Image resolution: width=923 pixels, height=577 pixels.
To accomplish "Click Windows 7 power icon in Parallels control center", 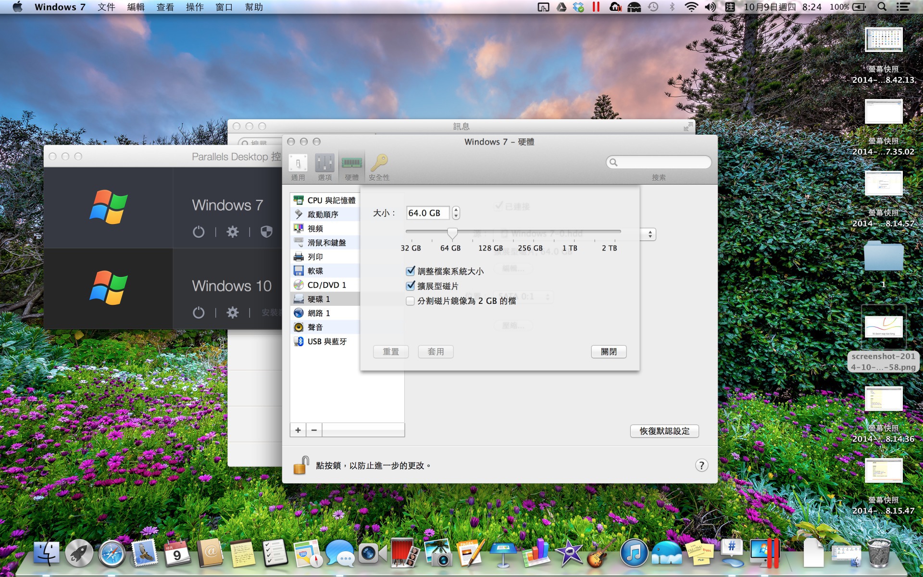I will pyautogui.click(x=199, y=232).
